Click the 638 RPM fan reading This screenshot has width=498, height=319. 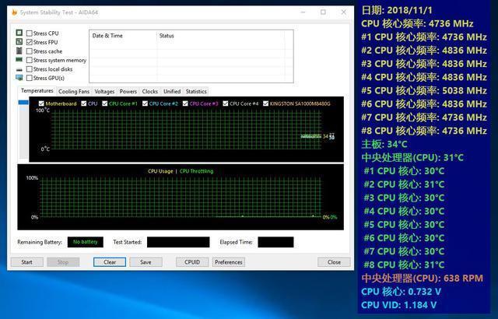[x=423, y=278]
